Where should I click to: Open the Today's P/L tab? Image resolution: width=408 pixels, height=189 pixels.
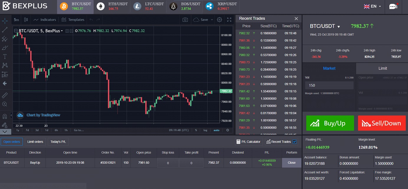[x=58, y=142]
